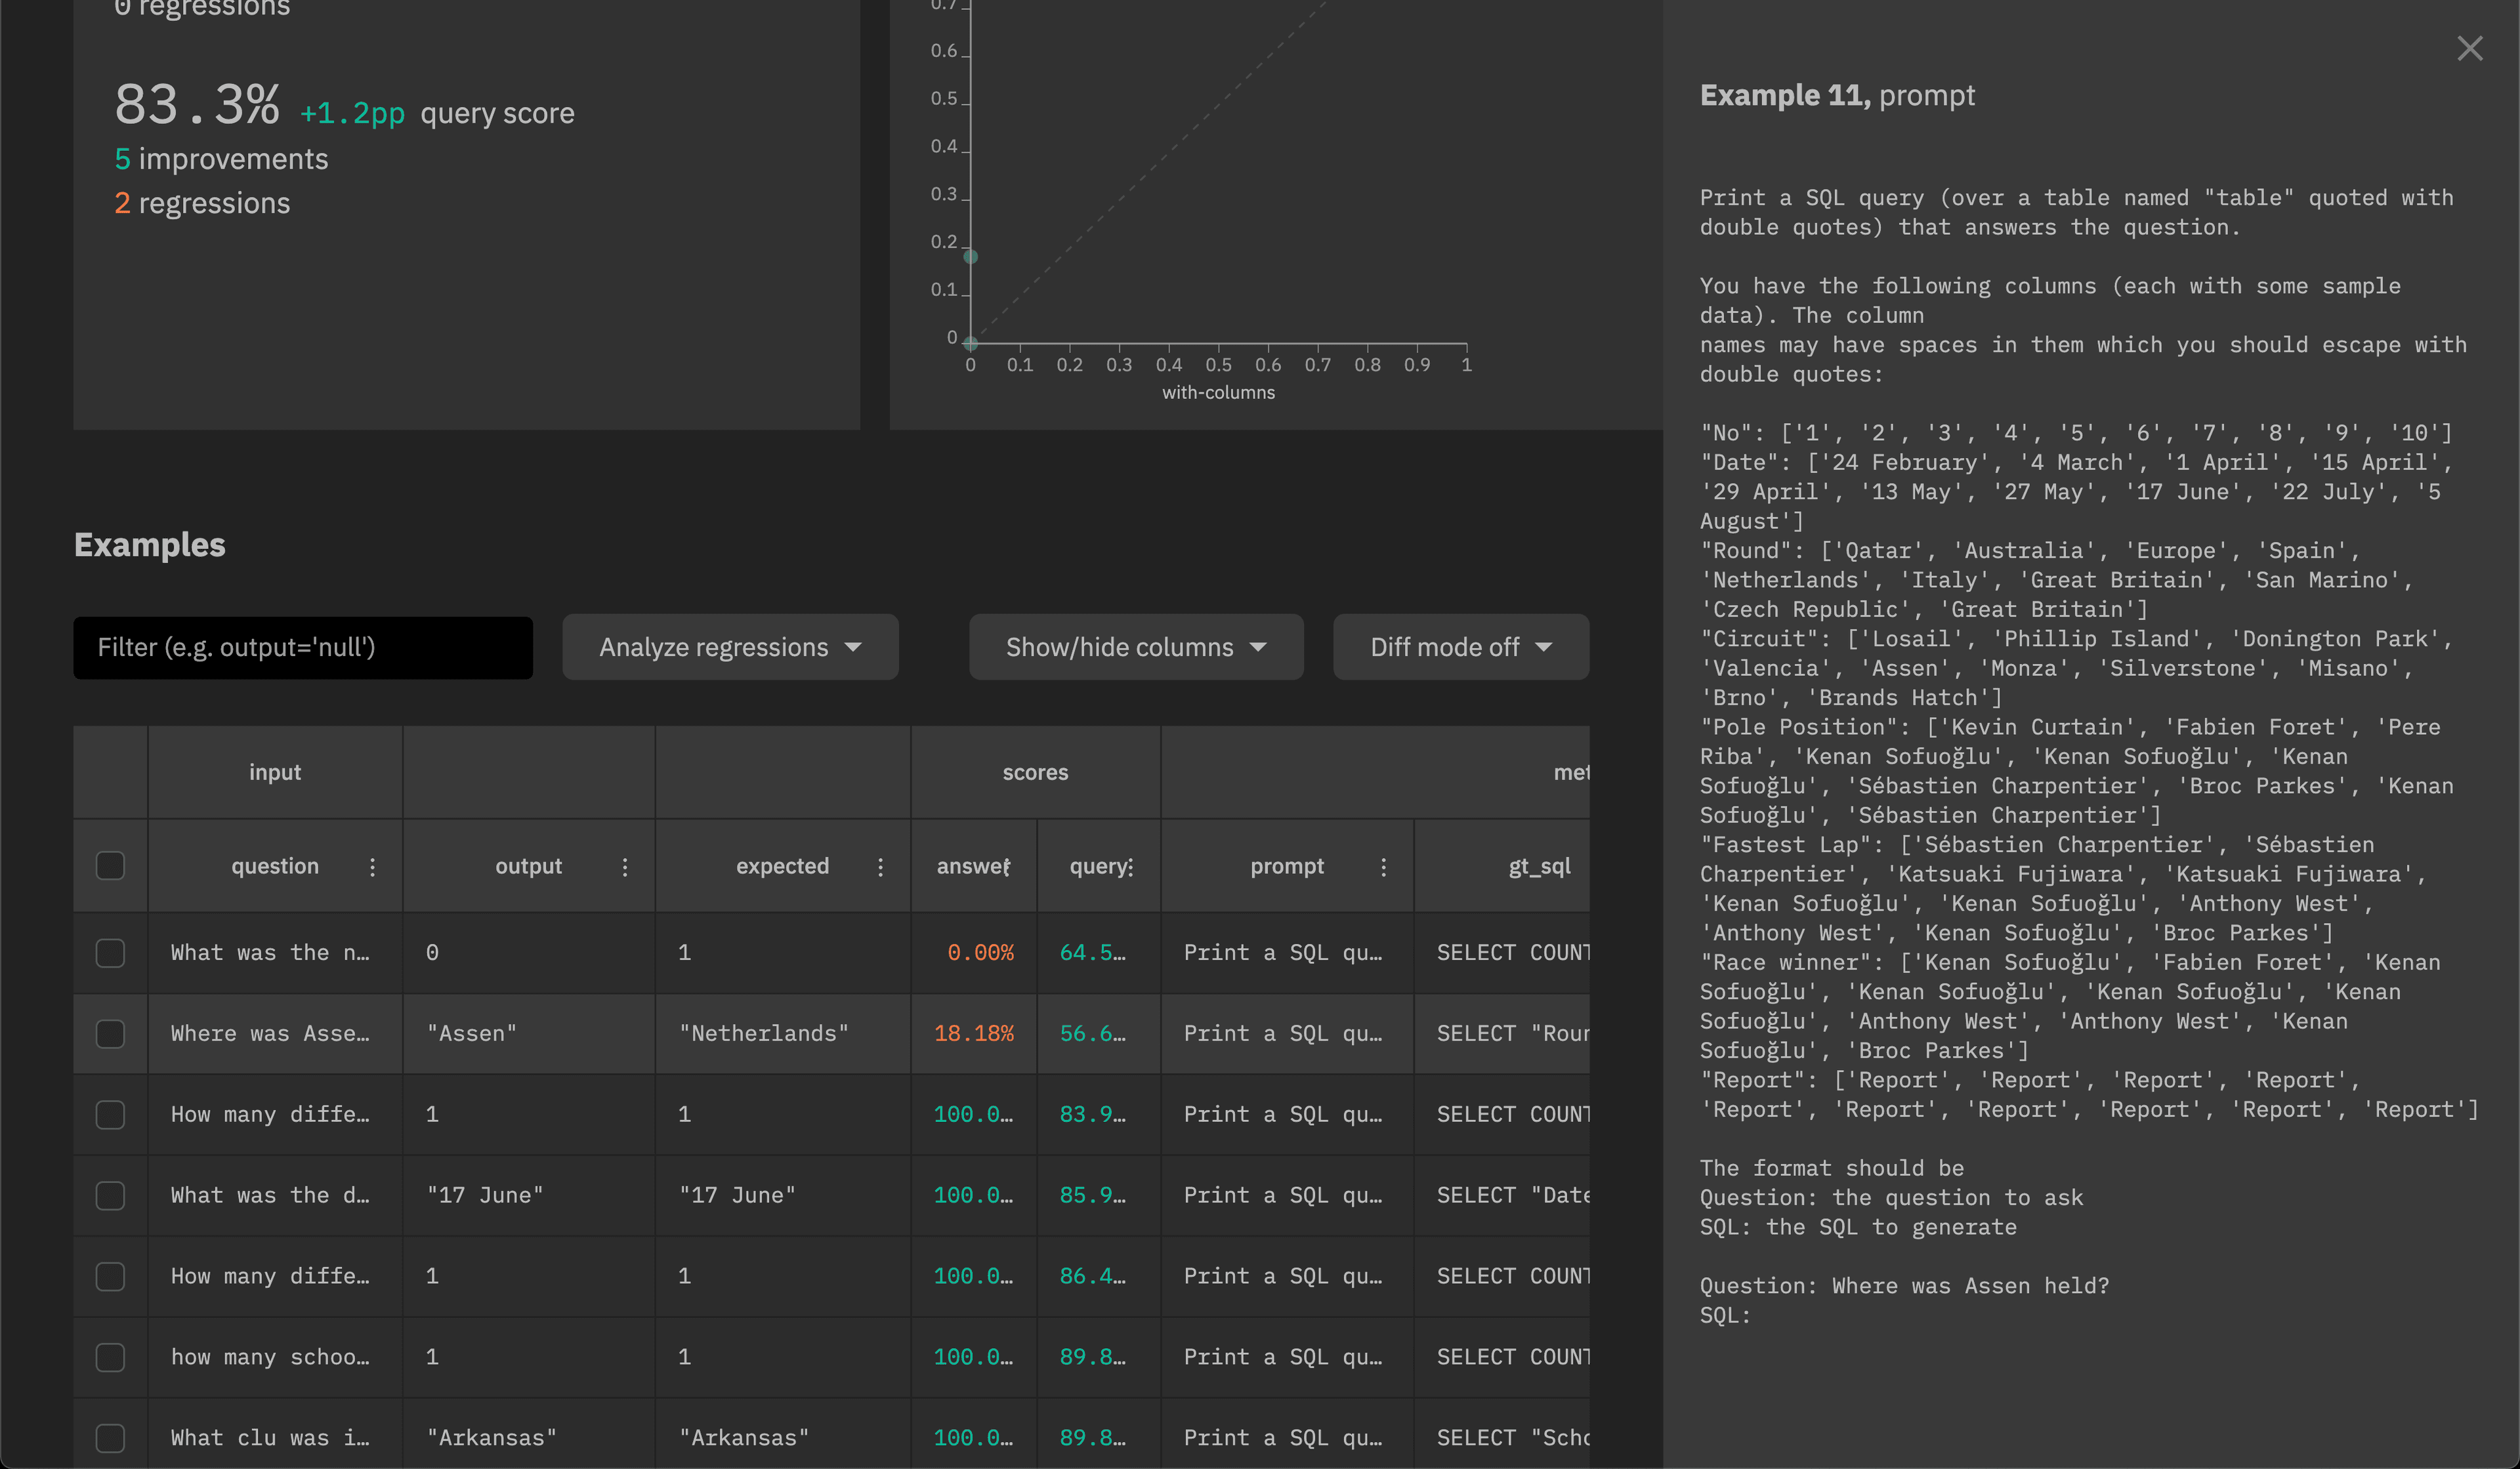Click the 2 regressions link

click(202, 204)
